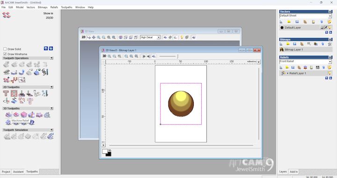
Task: Switch to the Add In tab
Action: 293,171
